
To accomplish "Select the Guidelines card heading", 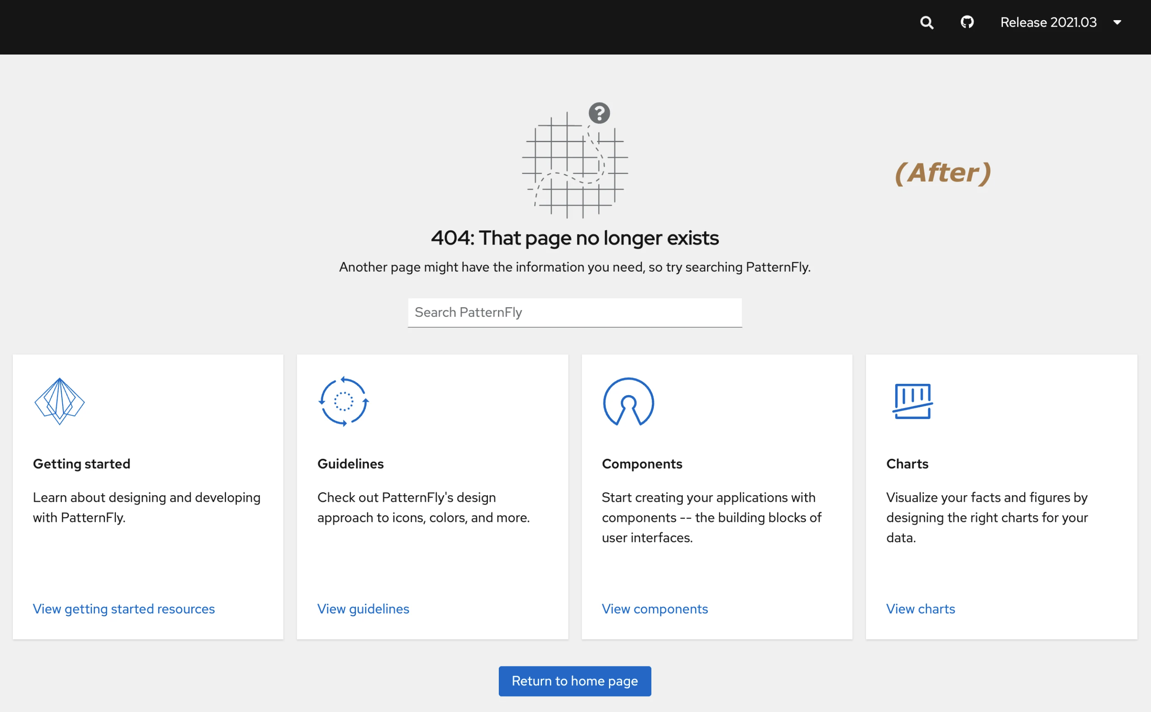I will click(350, 464).
